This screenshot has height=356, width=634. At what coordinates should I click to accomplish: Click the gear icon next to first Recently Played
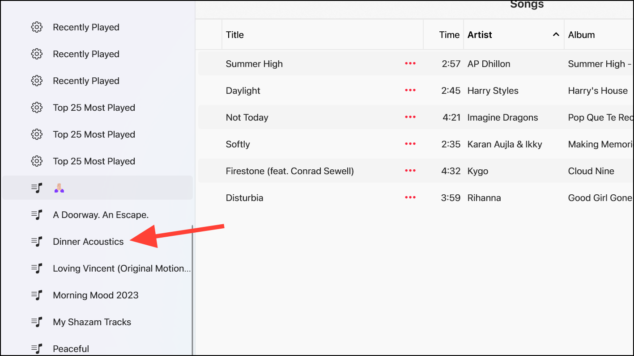37,27
